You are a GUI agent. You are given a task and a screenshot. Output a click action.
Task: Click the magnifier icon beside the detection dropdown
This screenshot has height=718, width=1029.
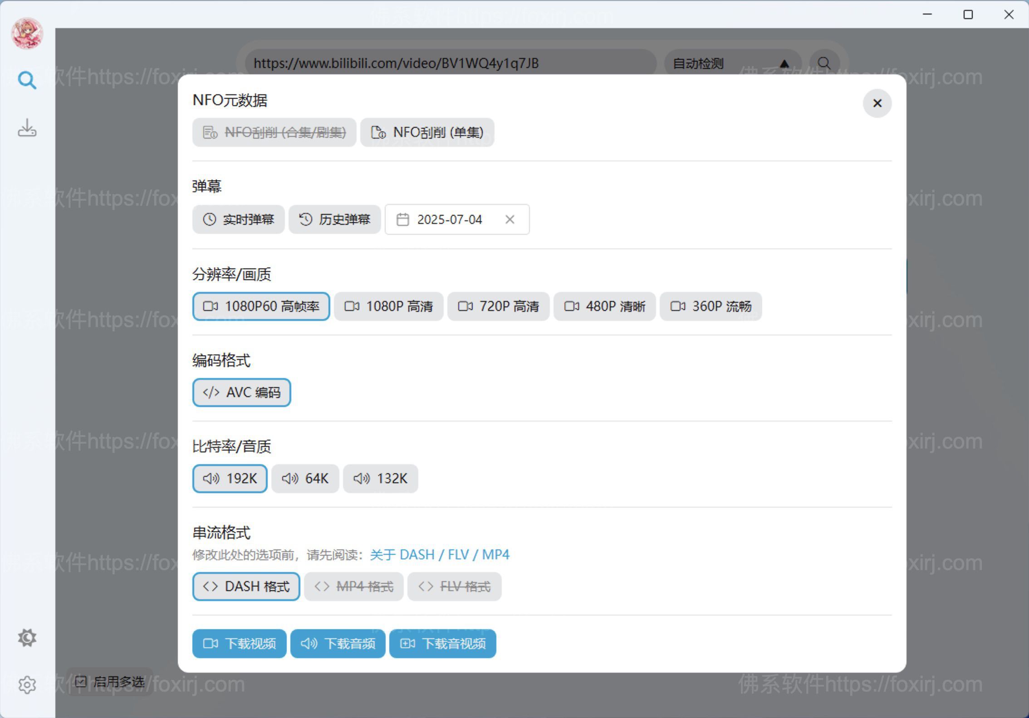[x=824, y=63]
